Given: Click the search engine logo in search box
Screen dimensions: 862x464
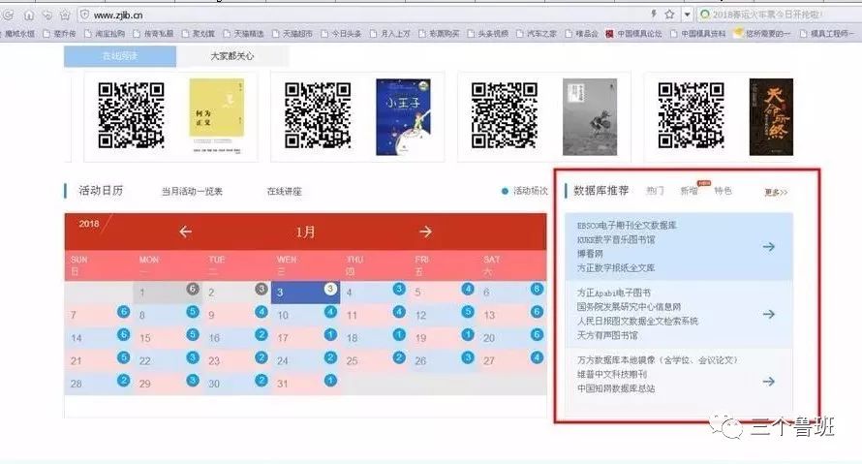Looking at the screenshot, I should click(x=705, y=15).
